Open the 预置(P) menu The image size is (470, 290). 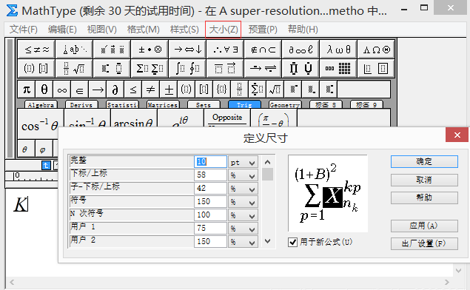coord(263,30)
